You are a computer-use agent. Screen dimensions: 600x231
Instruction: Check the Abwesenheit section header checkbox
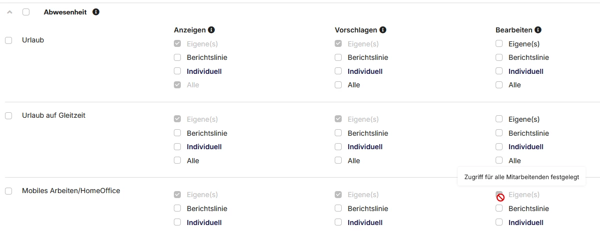pyautogui.click(x=26, y=12)
